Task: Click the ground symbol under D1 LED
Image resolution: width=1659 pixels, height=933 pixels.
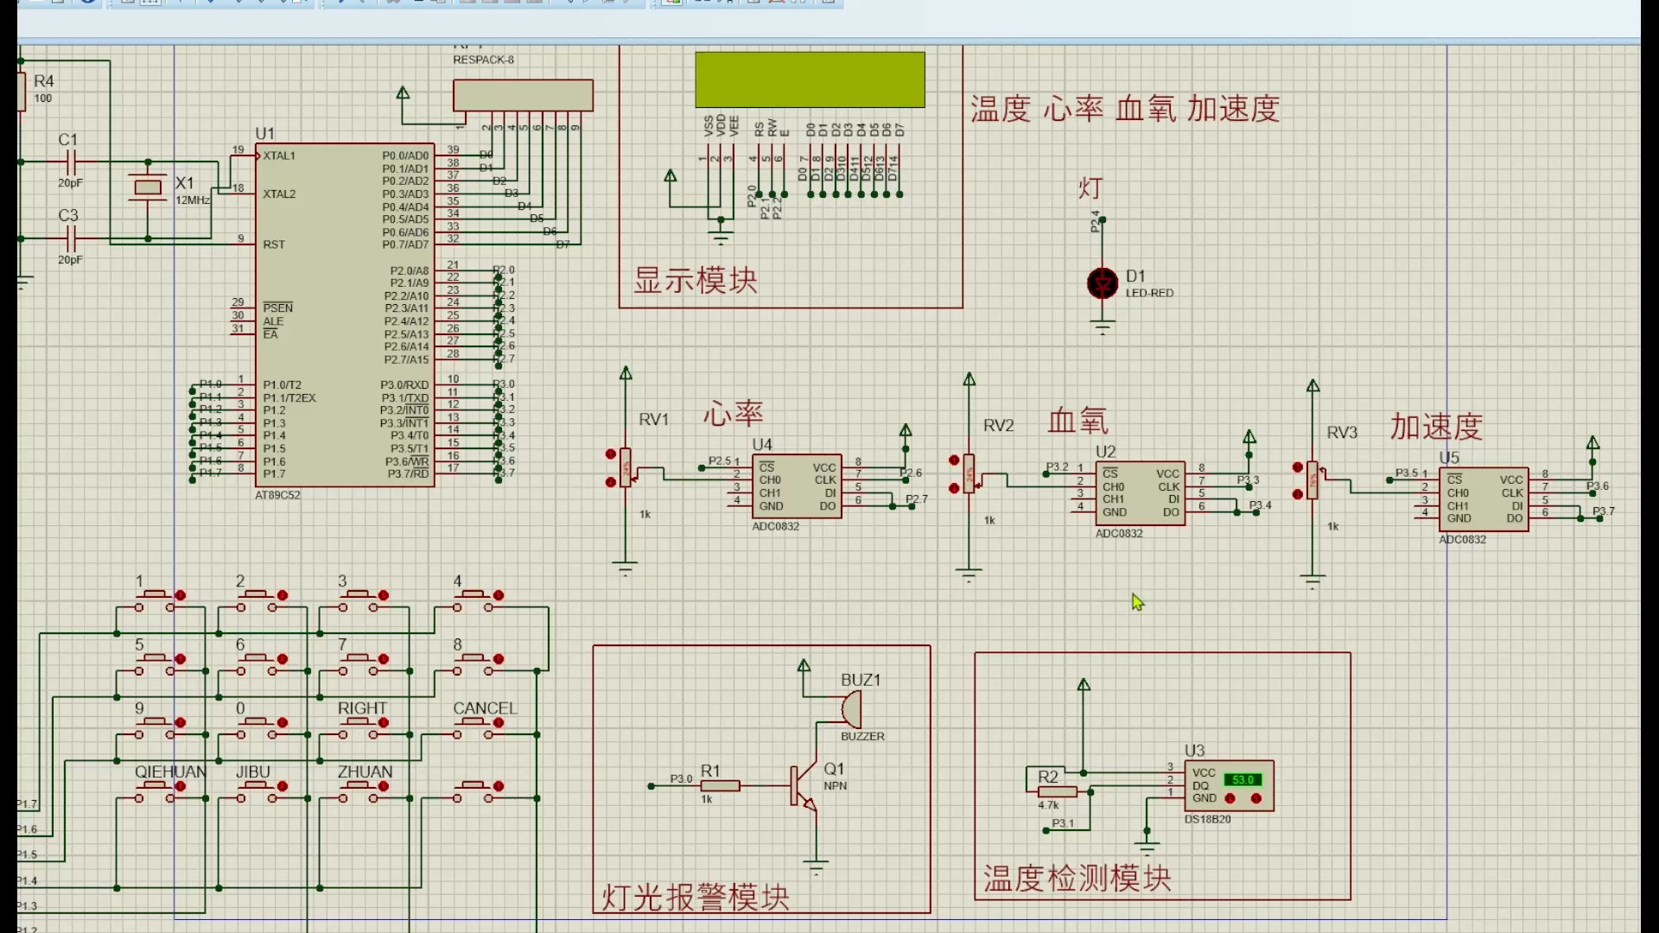Action: pyautogui.click(x=1103, y=328)
